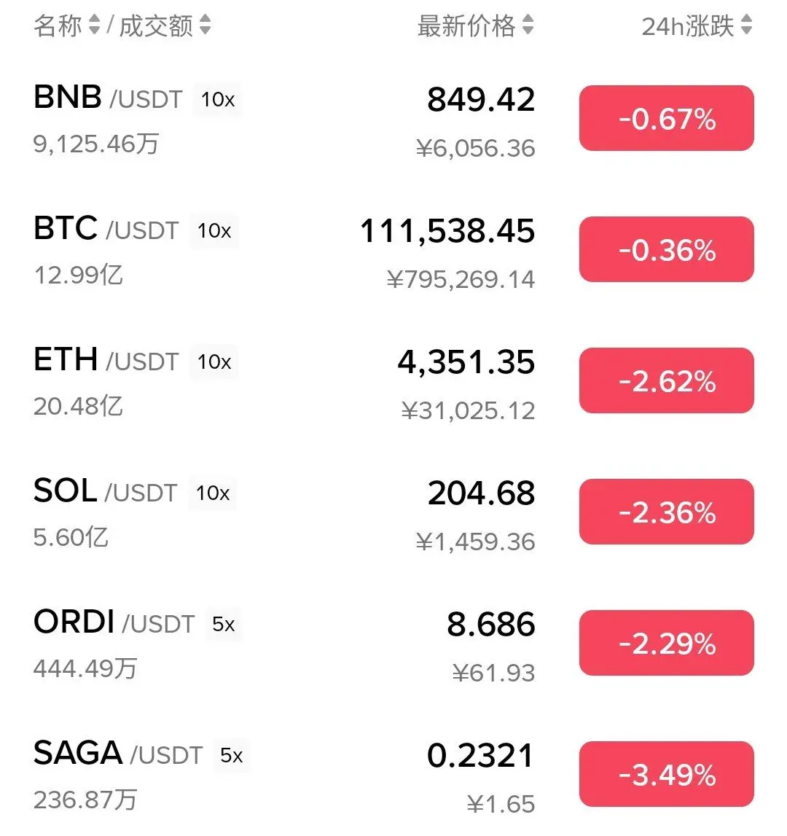The width and height of the screenshot is (787, 836).
Task: Tap the red ORDI -2.29% badge
Action: pos(667,643)
